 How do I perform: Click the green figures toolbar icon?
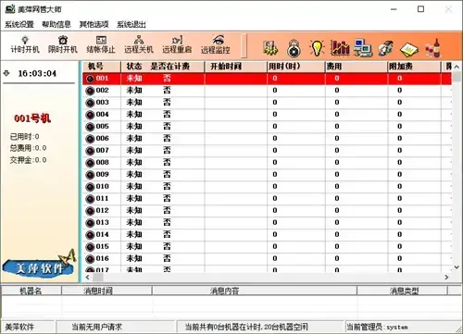coord(270,48)
